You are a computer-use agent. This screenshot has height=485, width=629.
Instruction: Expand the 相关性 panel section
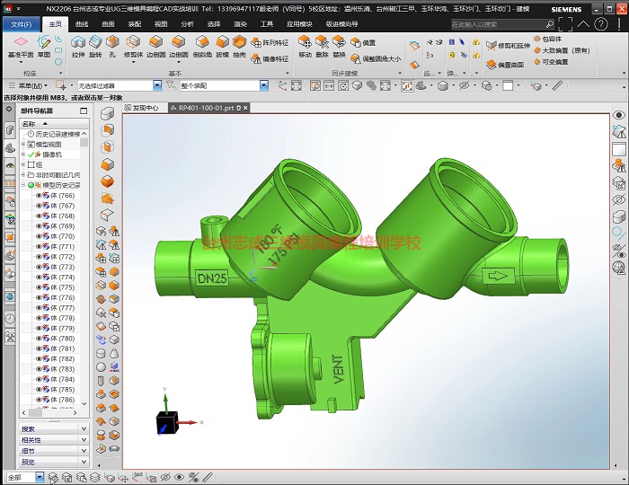pos(54,440)
